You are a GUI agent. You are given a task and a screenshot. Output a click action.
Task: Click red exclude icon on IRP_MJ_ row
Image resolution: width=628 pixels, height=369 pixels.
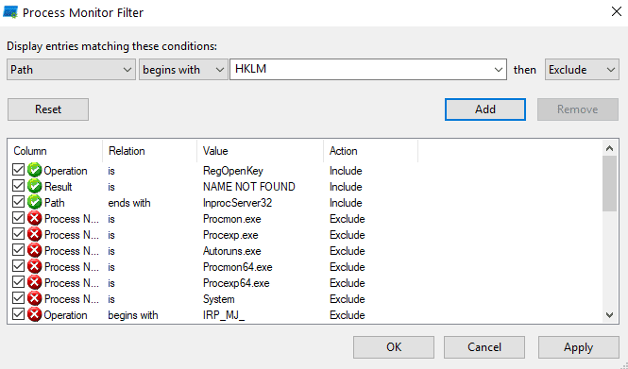[x=35, y=314]
